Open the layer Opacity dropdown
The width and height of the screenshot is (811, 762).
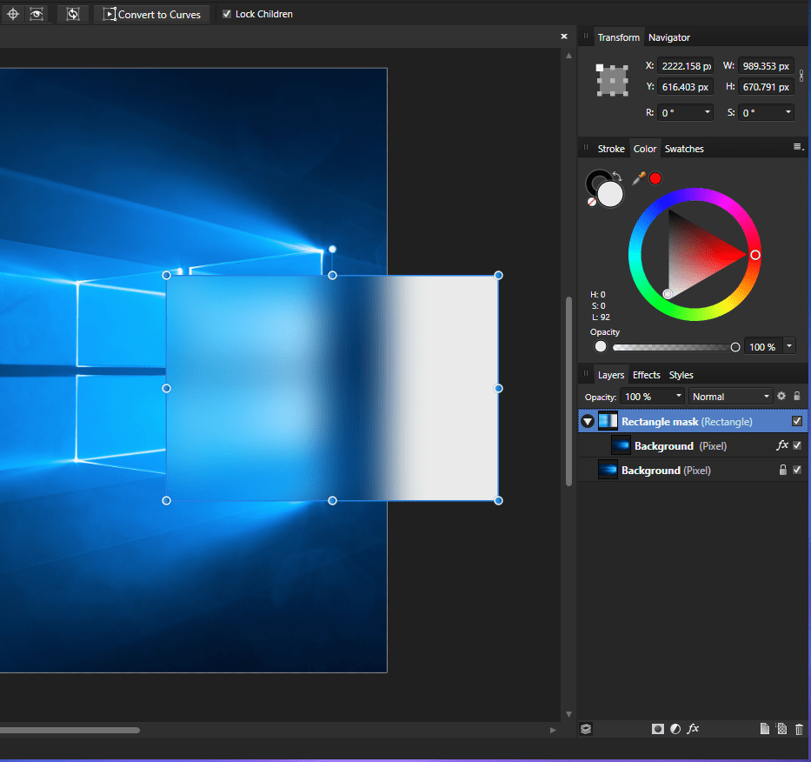[678, 396]
